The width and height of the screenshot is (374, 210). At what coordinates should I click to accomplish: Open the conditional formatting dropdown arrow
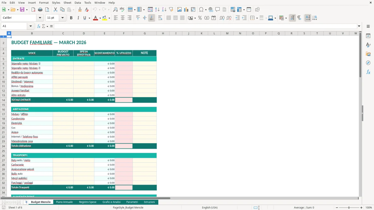286,18
